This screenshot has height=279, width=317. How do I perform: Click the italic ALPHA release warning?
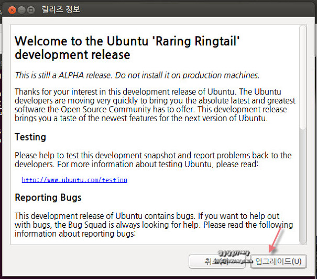137,75
